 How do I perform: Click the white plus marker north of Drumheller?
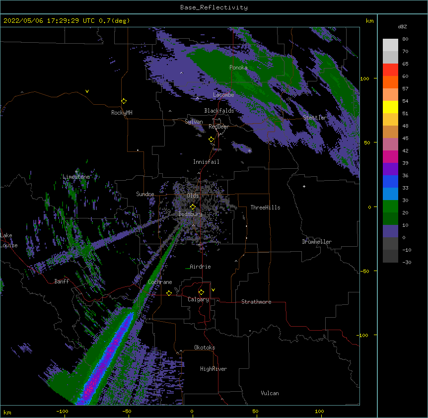(x=304, y=186)
